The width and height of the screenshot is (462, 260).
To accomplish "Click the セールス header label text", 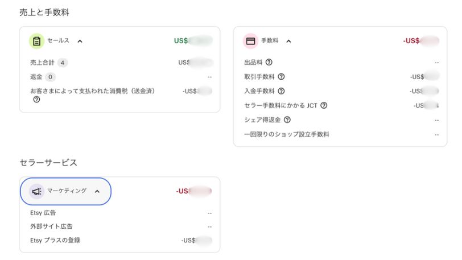I will pyautogui.click(x=59, y=41).
